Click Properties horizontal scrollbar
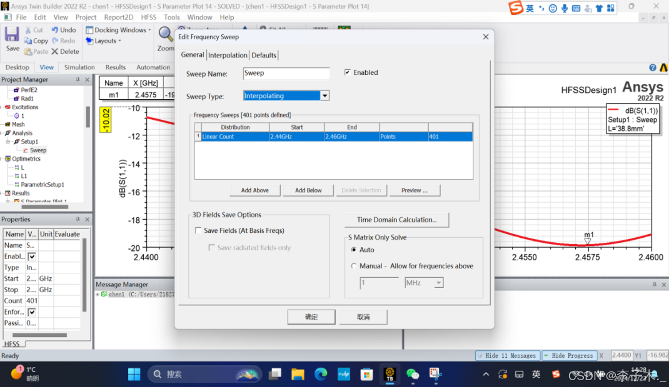The width and height of the screenshot is (669, 387). [39, 335]
